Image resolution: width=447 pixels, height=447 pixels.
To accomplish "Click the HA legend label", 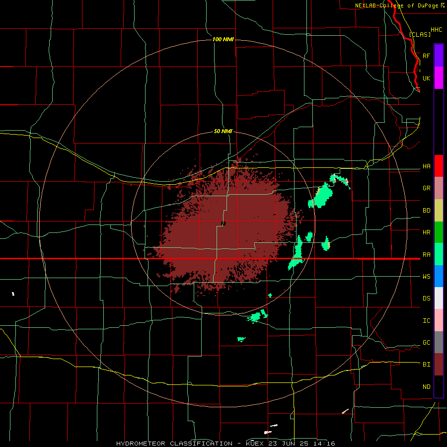I will coord(426,166).
